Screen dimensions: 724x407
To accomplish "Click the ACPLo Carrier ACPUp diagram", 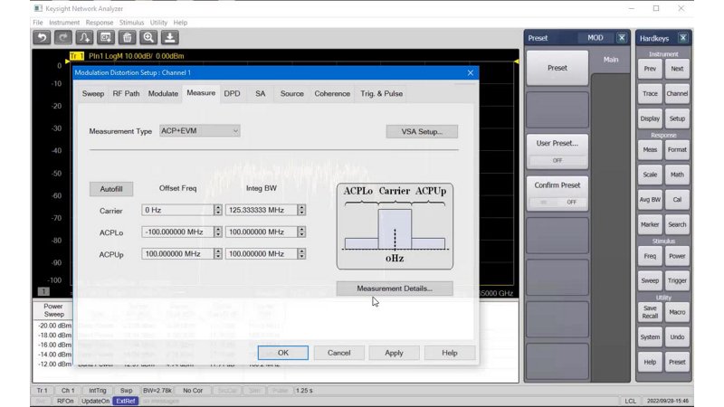I will pyautogui.click(x=395, y=226).
